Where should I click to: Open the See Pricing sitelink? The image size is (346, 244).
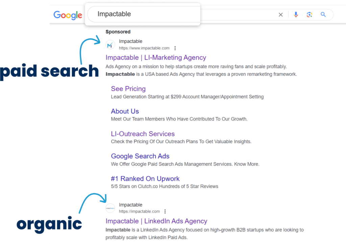pos(128,89)
